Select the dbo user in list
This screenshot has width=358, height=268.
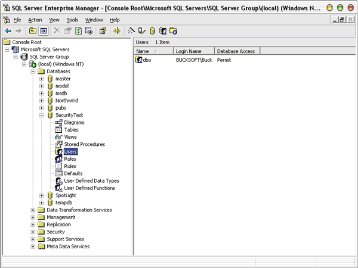(146, 60)
